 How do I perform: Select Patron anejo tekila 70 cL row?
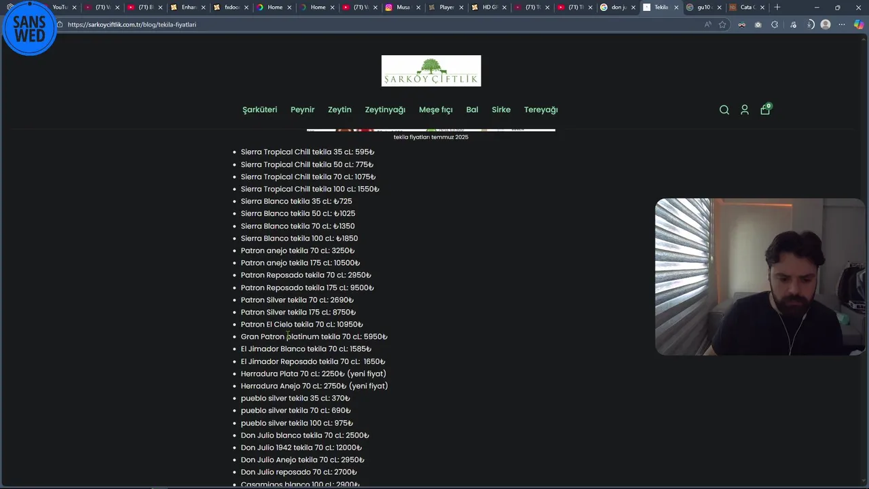[297, 251]
